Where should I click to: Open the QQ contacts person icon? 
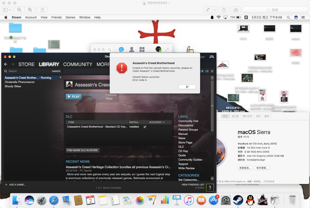(131, 50)
